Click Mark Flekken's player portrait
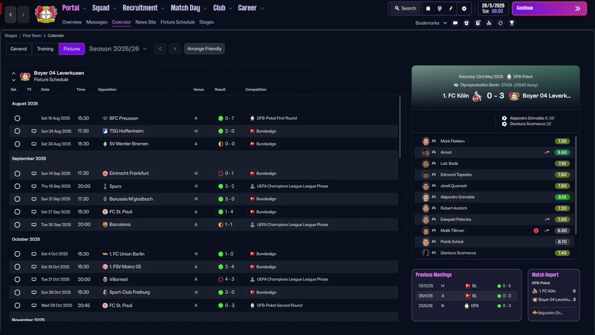This screenshot has width=595, height=335. (x=425, y=141)
